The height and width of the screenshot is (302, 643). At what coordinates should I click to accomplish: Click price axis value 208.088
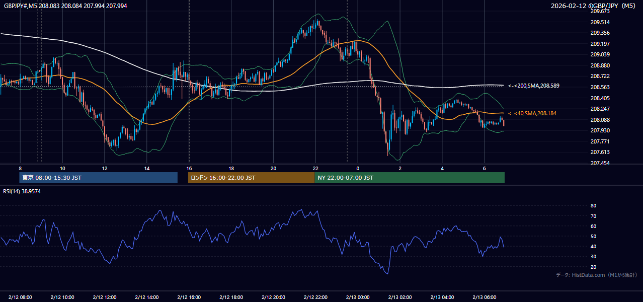click(x=600, y=120)
